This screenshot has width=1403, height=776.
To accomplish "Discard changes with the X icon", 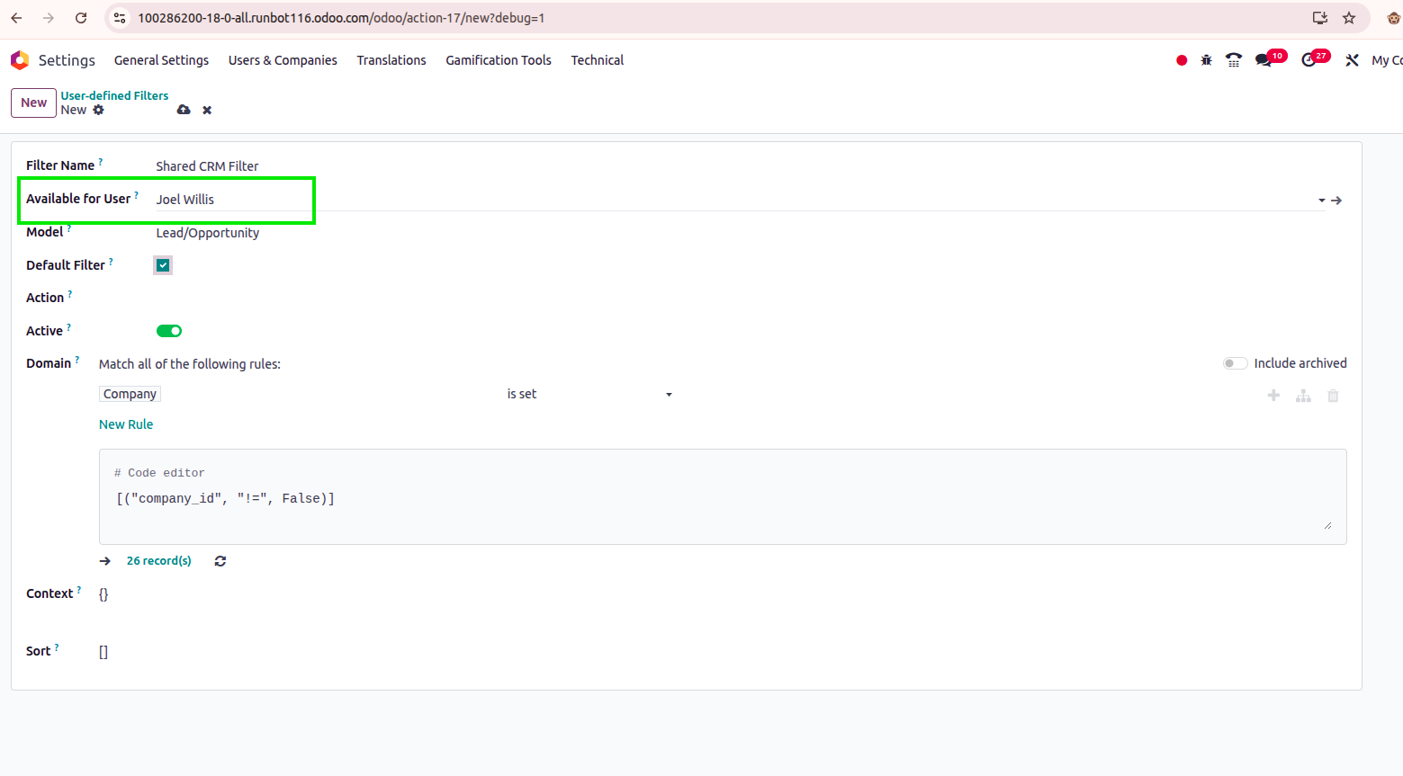I will pyautogui.click(x=207, y=110).
